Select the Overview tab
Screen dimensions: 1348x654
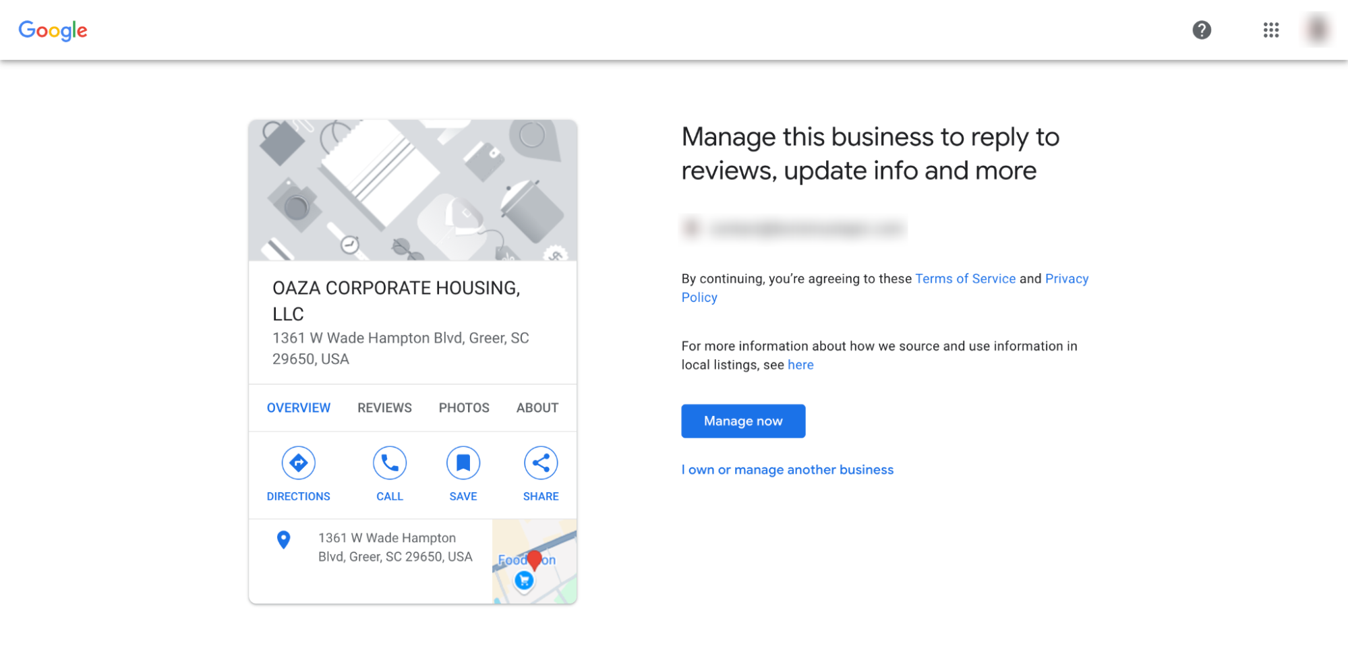click(298, 407)
